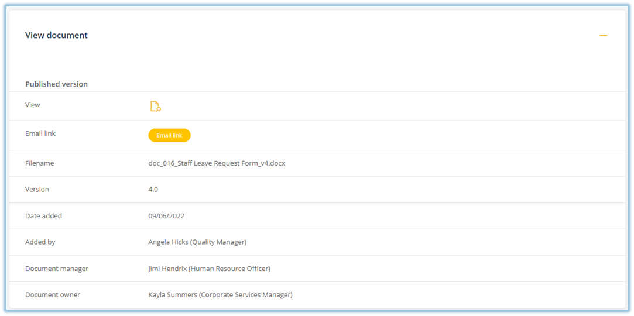Select Jimi Hendrix (Human Resource Officer)

[x=209, y=269]
